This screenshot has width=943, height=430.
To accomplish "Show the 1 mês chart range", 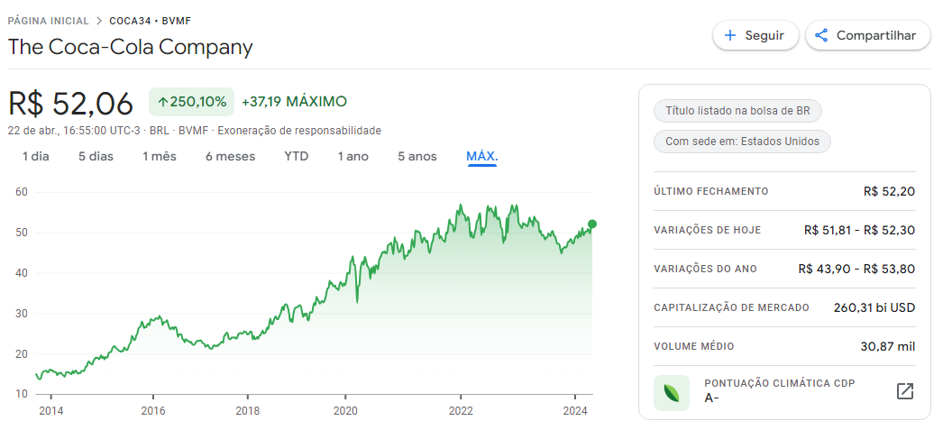I will click(x=160, y=157).
